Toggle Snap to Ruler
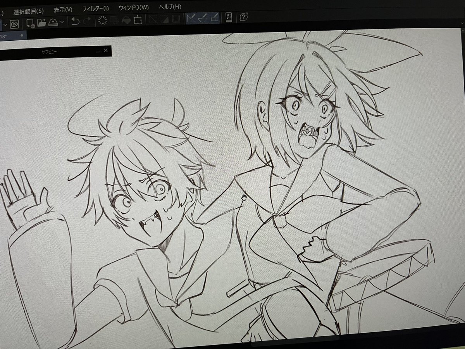Screen dimensions: 465x349 191,18
